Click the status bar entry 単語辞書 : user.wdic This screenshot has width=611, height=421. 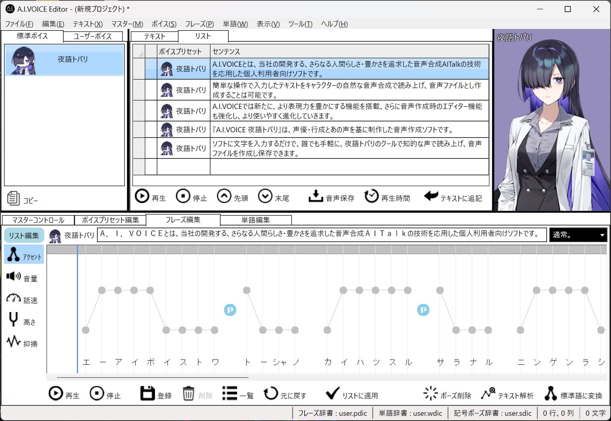click(410, 413)
